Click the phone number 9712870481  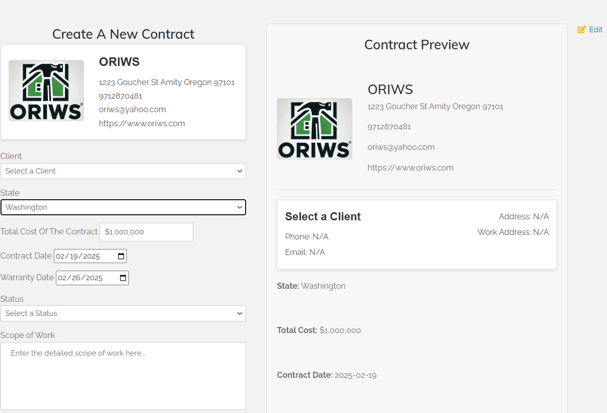click(121, 96)
